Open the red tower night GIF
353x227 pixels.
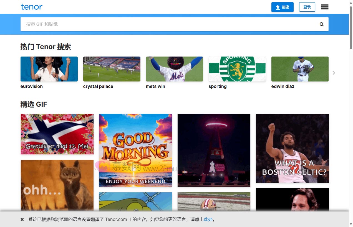point(214,150)
